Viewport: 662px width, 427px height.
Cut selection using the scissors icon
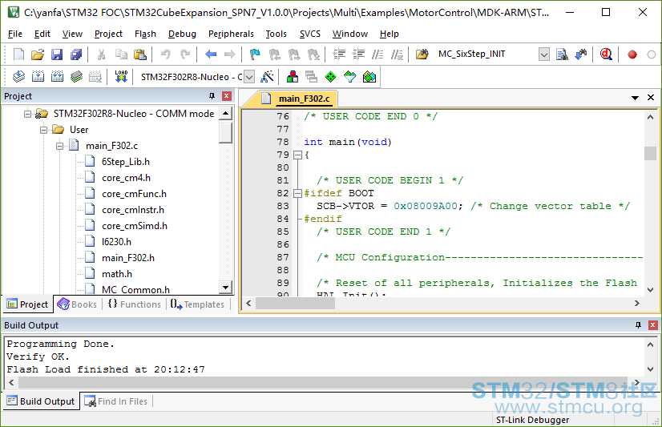pyautogui.click(x=101, y=54)
